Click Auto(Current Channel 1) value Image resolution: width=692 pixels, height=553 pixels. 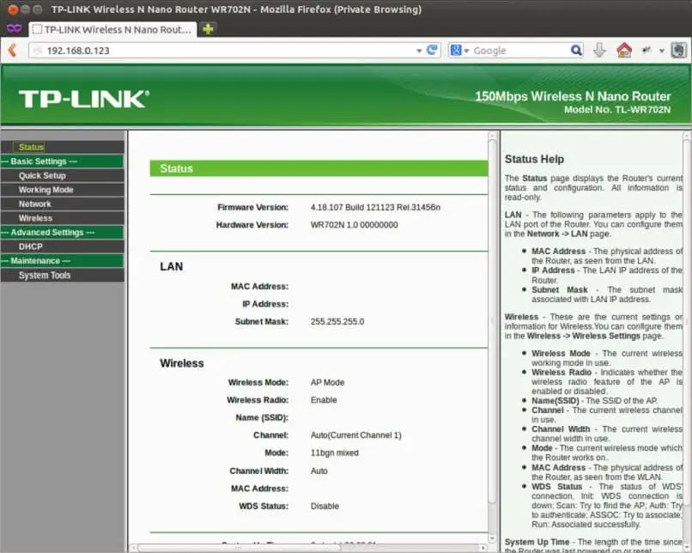[x=355, y=435]
